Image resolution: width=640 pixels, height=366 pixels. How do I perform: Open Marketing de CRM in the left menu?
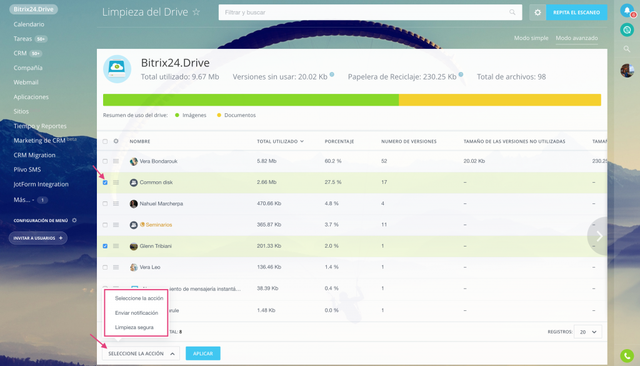[39, 141]
